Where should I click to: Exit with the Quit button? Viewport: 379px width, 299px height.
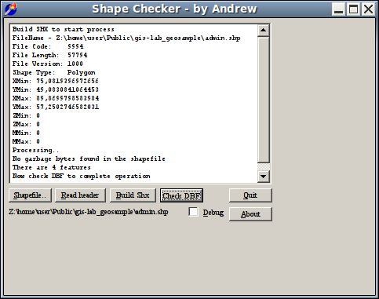[250, 195]
